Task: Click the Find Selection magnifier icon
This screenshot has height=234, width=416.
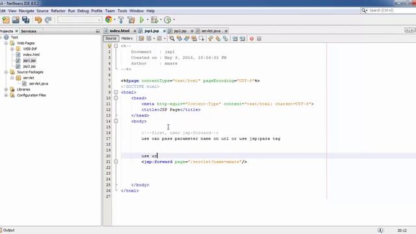Action: coord(172,39)
